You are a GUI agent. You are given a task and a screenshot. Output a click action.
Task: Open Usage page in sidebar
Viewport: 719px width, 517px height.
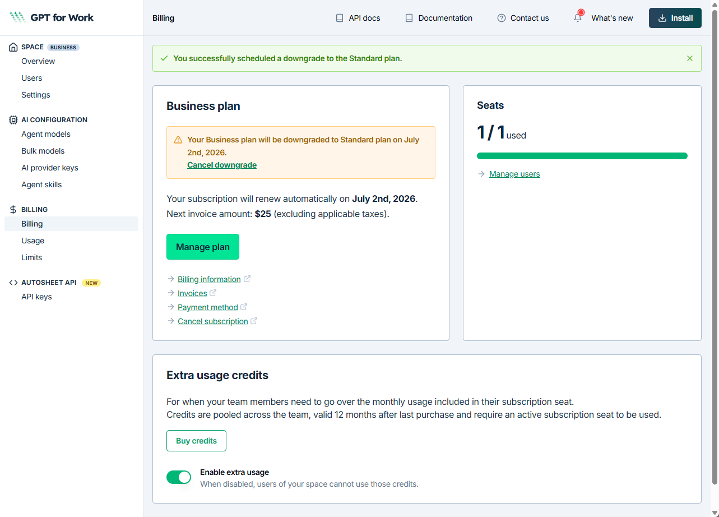[x=33, y=241]
